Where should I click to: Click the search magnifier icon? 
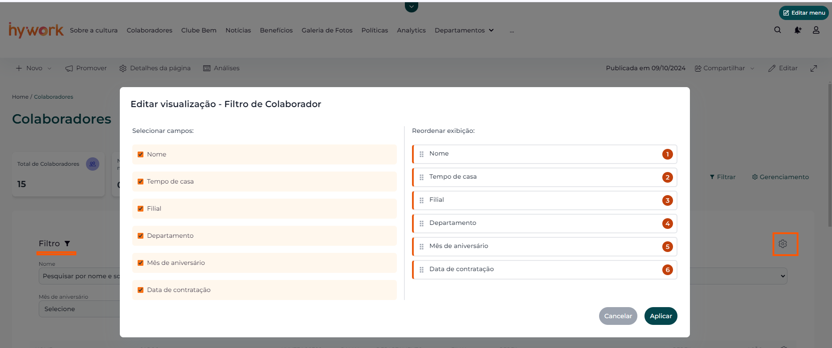click(778, 30)
